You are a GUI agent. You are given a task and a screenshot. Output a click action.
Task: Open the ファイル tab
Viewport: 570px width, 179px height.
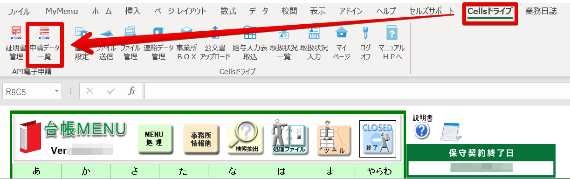(x=19, y=11)
